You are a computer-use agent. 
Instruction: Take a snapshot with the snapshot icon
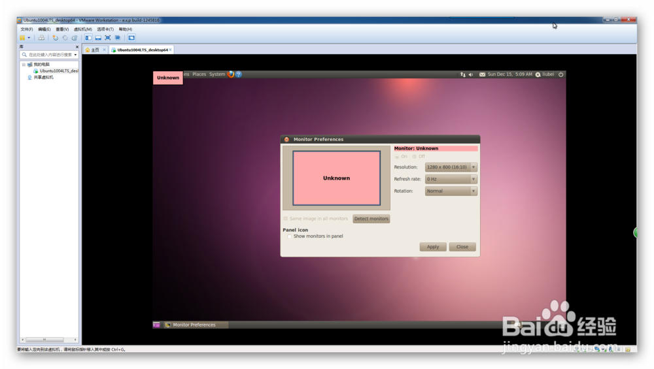(55, 37)
